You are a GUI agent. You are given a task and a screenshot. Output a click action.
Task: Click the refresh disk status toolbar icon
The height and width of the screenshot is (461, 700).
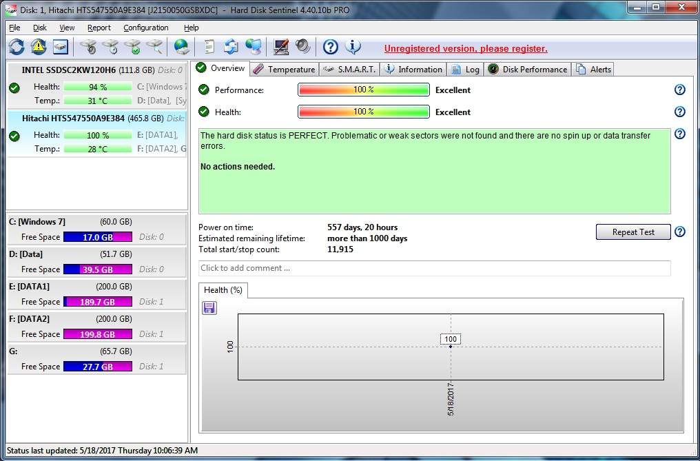[17, 47]
